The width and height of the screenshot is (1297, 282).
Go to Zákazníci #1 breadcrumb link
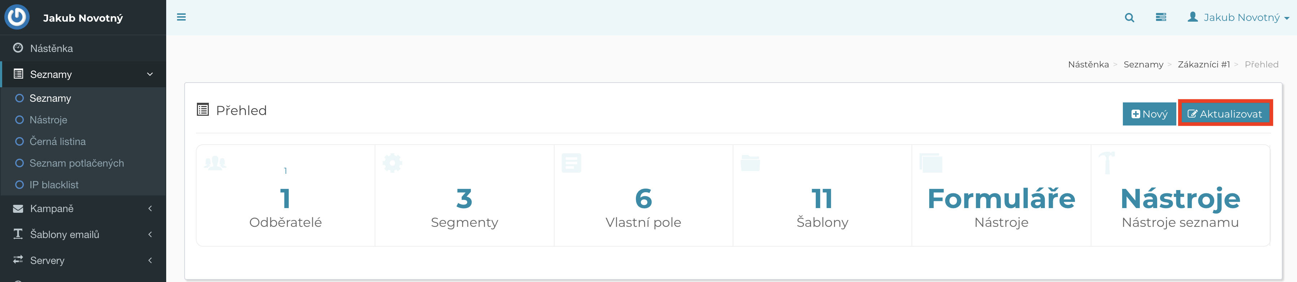(x=1203, y=64)
